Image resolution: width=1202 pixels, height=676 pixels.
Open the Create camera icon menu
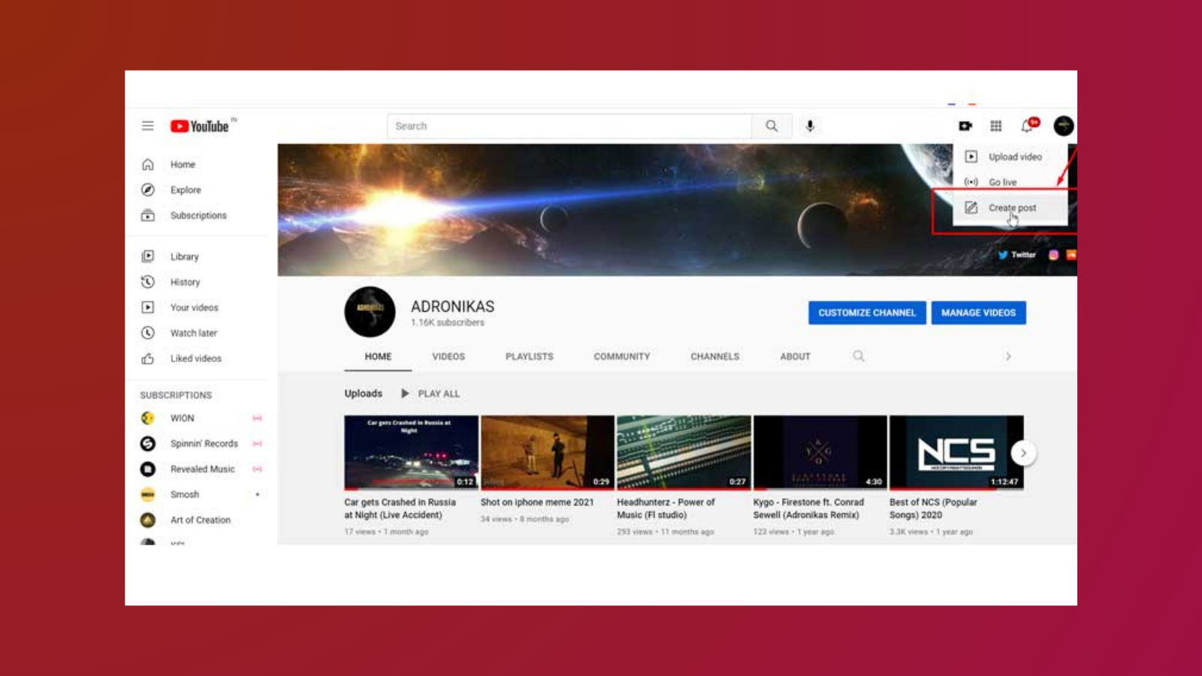(965, 126)
